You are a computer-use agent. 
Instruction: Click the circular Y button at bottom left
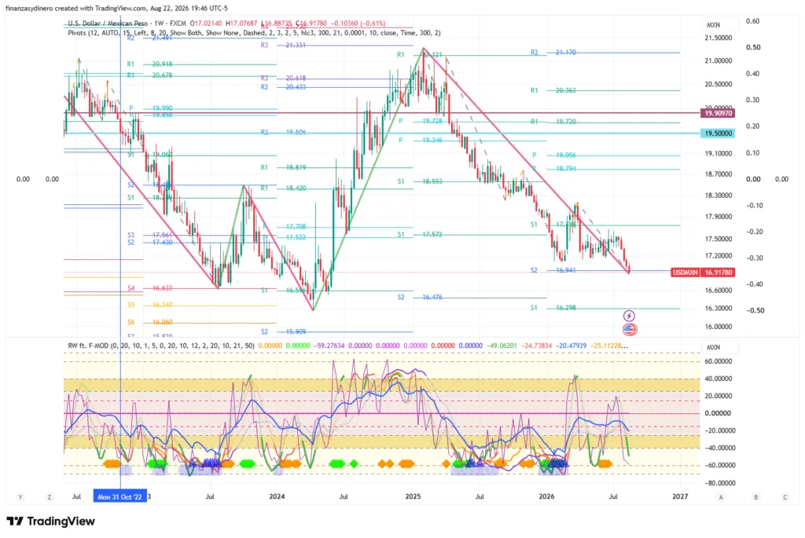pos(20,497)
